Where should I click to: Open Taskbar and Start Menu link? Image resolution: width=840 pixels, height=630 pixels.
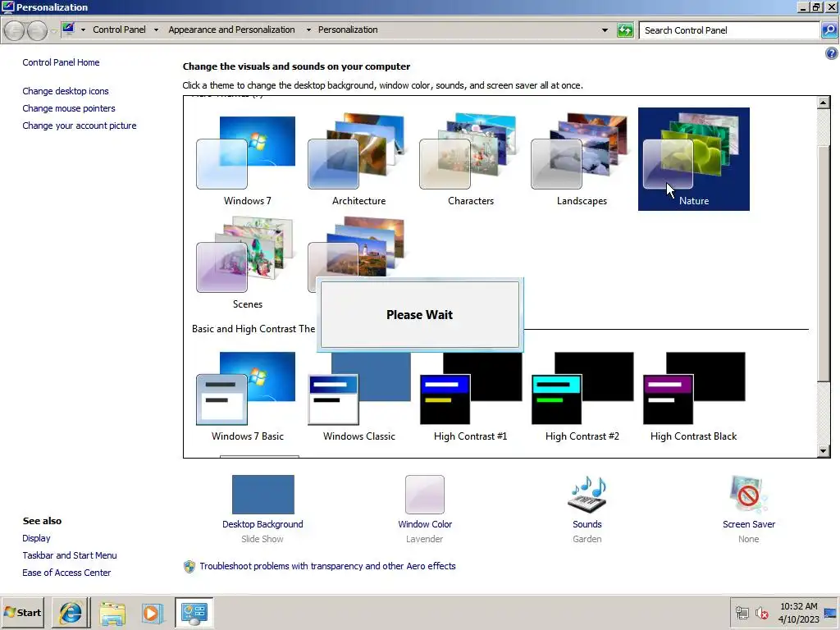70,555
